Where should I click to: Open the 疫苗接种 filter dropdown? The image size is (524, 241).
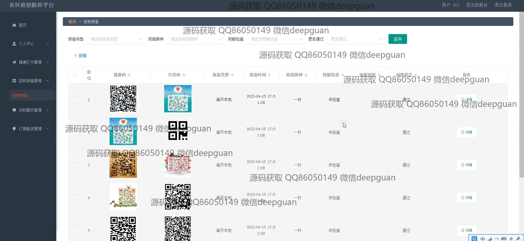click(196, 39)
